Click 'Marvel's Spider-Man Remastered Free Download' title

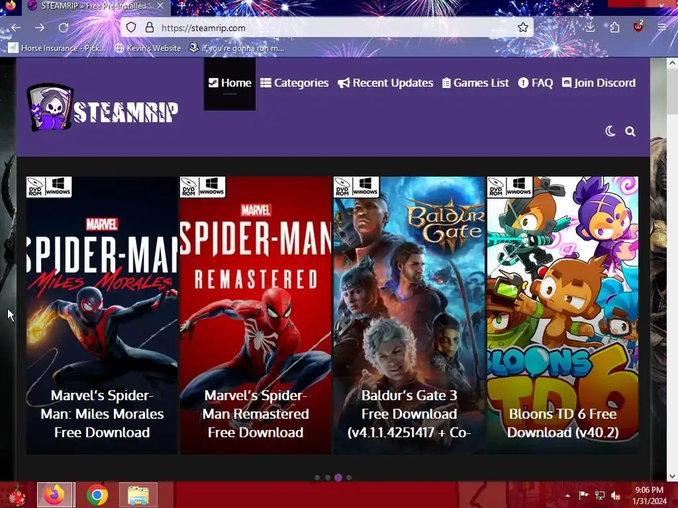(x=256, y=414)
